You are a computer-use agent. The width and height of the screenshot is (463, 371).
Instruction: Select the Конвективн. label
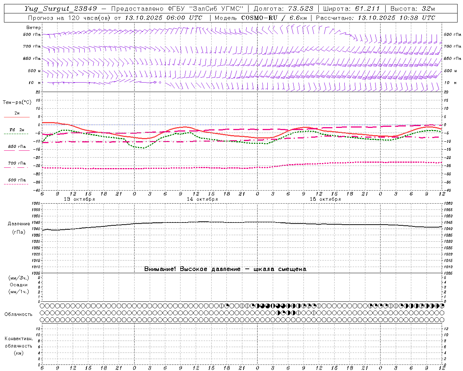[18, 339]
